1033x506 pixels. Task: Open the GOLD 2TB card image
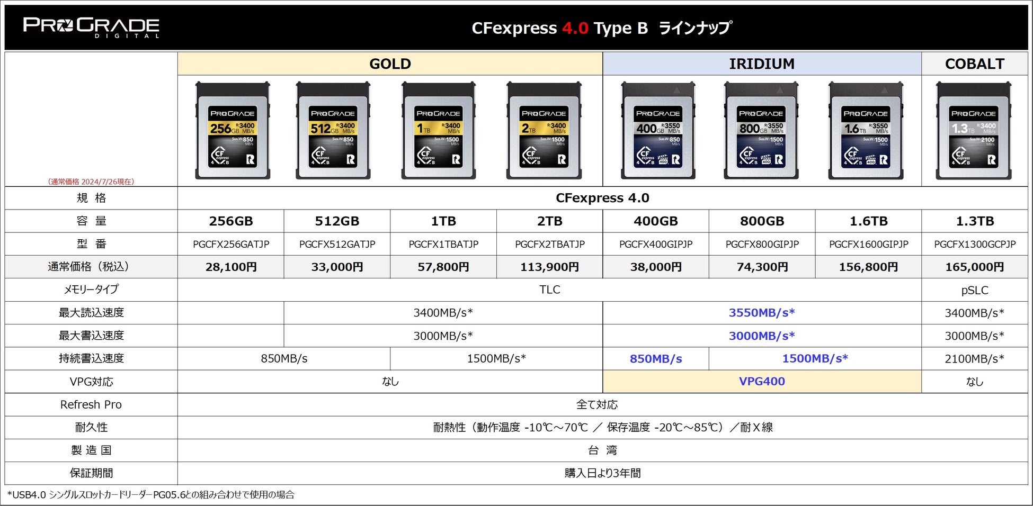click(544, 130)
